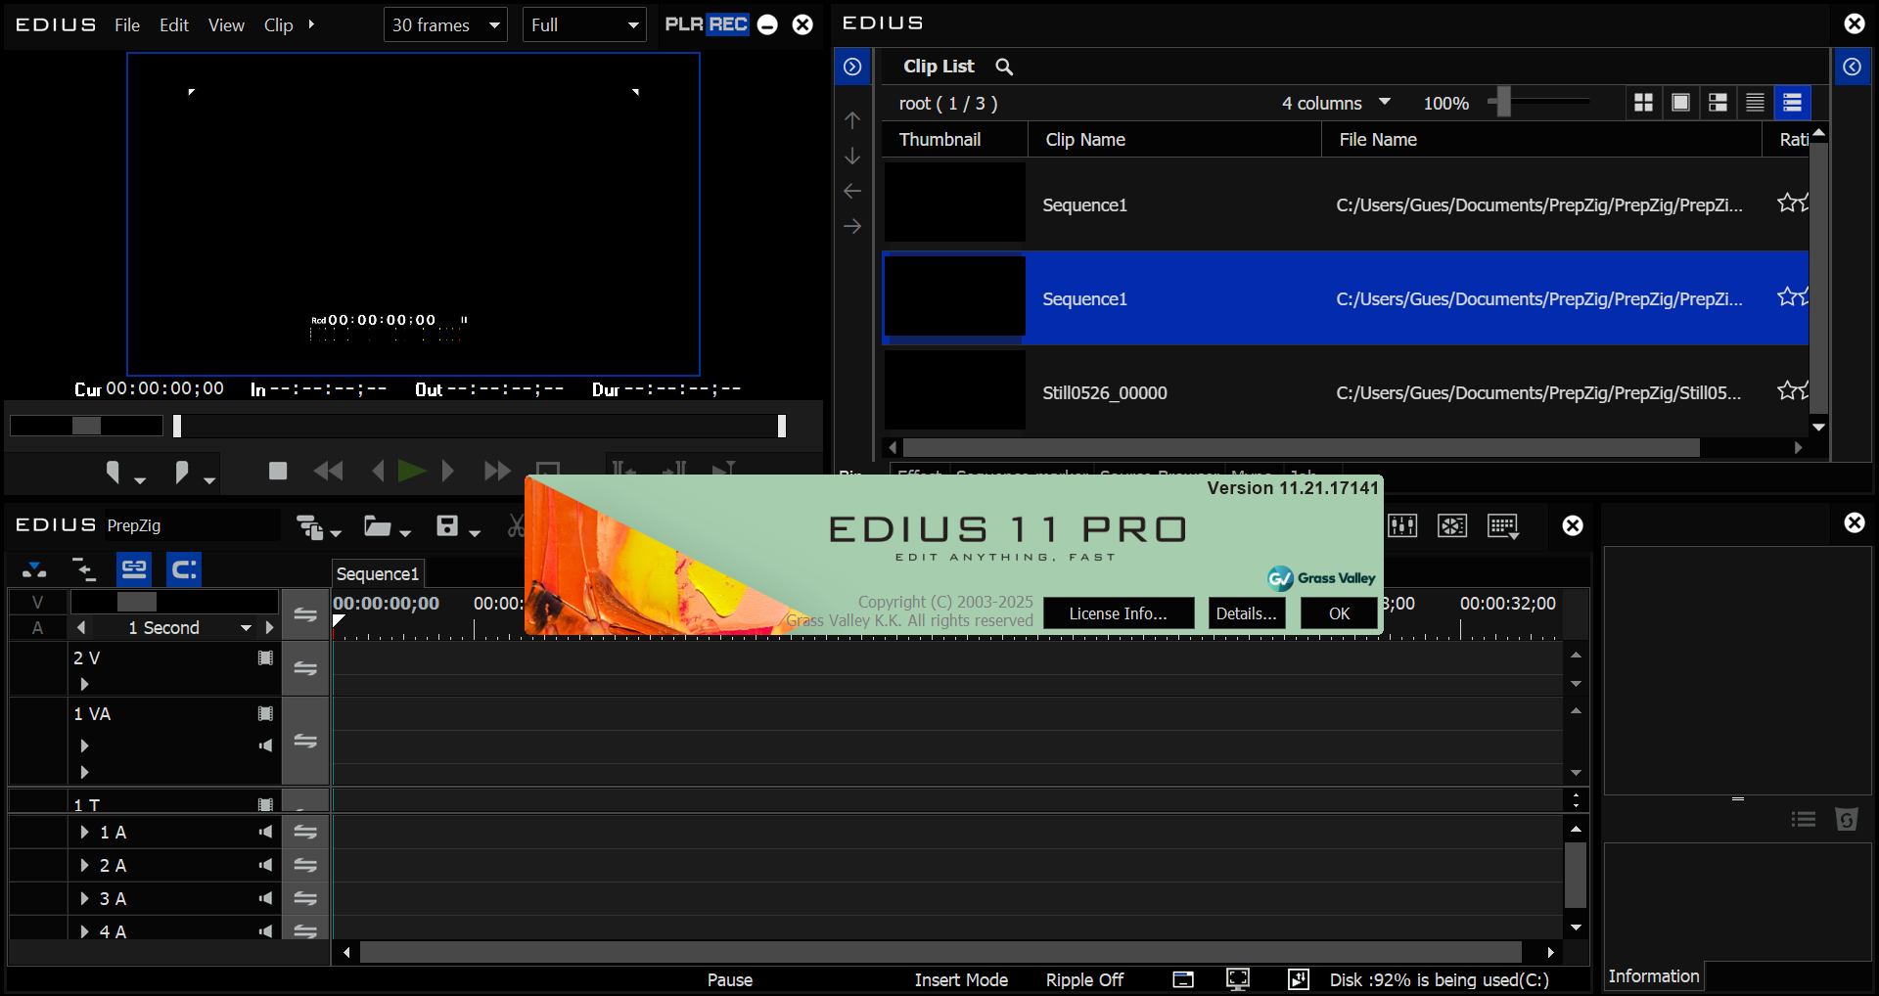Click the New Sequence icon in timeline toolbar
The image size is (1879, 996).
311,527
